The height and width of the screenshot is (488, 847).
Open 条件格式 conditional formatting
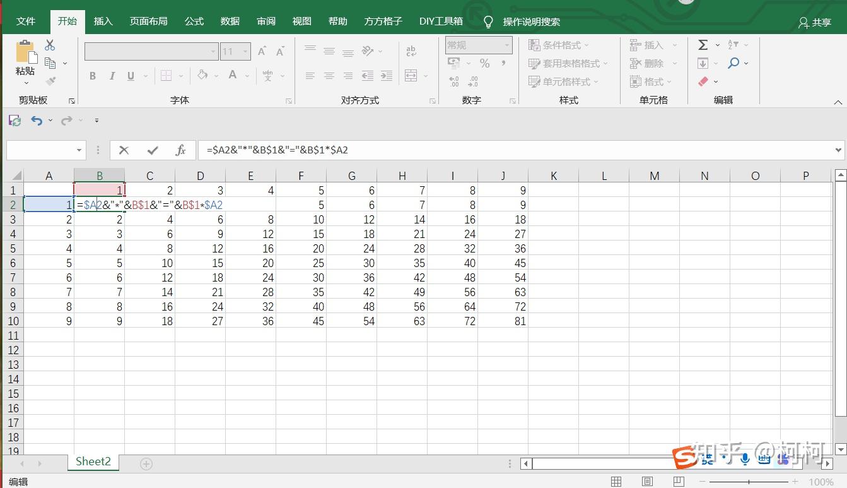click(560, 44)
